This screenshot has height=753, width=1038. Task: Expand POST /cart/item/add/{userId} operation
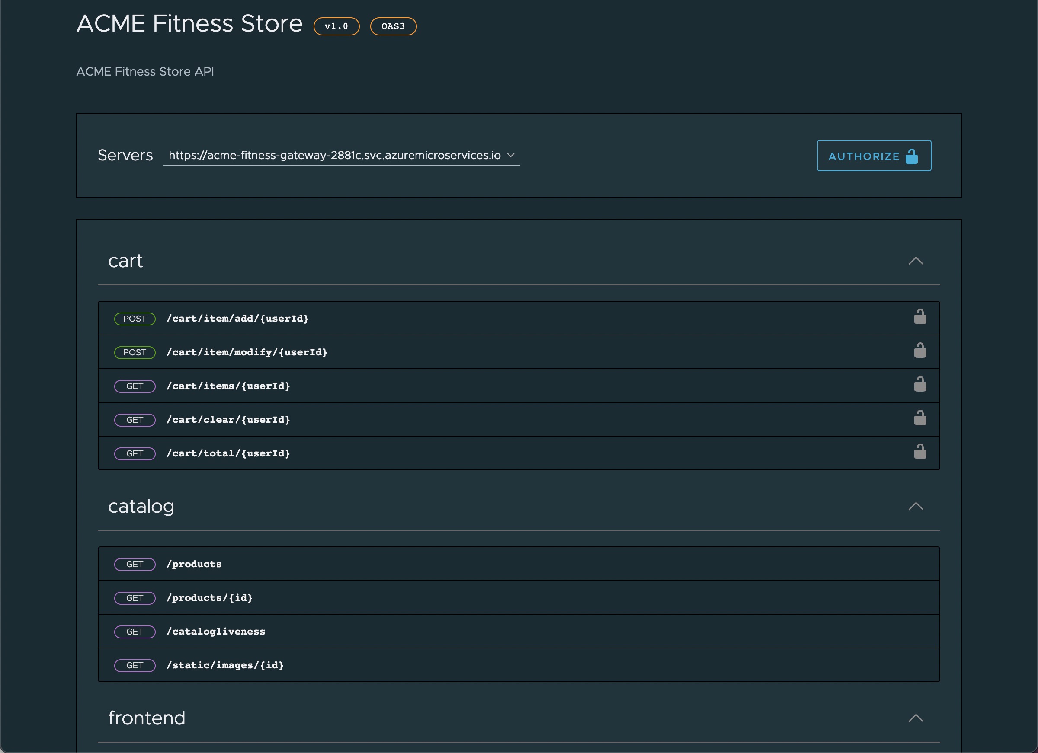(x=237, y=319)
